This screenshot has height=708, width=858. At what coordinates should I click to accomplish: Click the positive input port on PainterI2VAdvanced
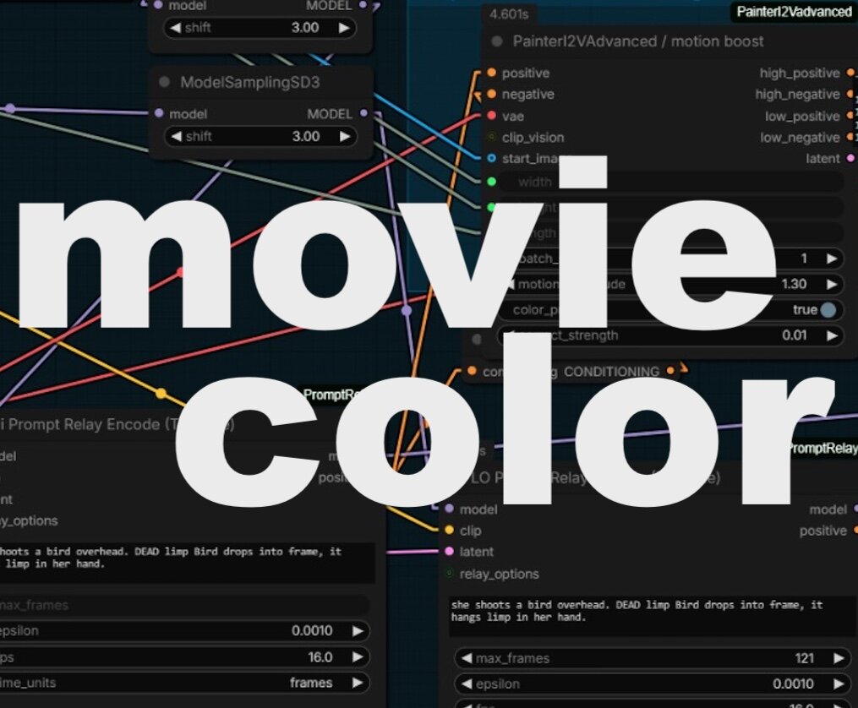[x=491, y=73]
